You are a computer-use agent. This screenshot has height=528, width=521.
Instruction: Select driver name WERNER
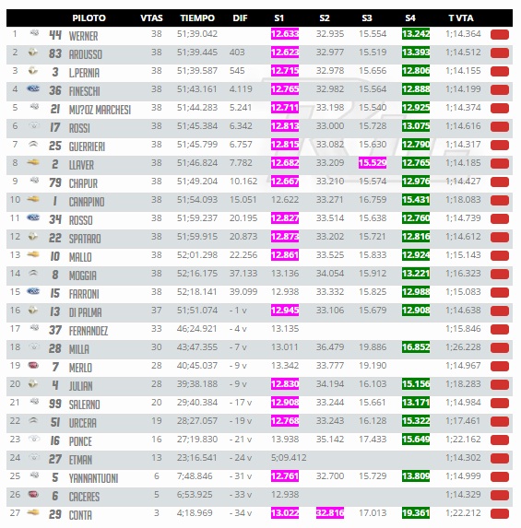(x=83, y=36)
